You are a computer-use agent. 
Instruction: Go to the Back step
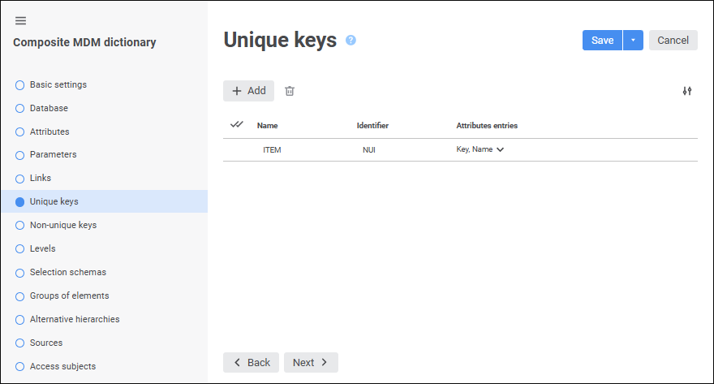[x=251, y=362]
